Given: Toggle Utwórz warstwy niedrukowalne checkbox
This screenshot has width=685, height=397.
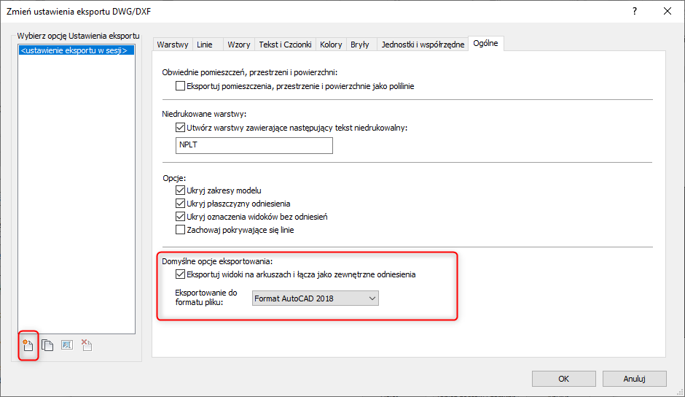Looking at the screenshot, I should point(181,128).
